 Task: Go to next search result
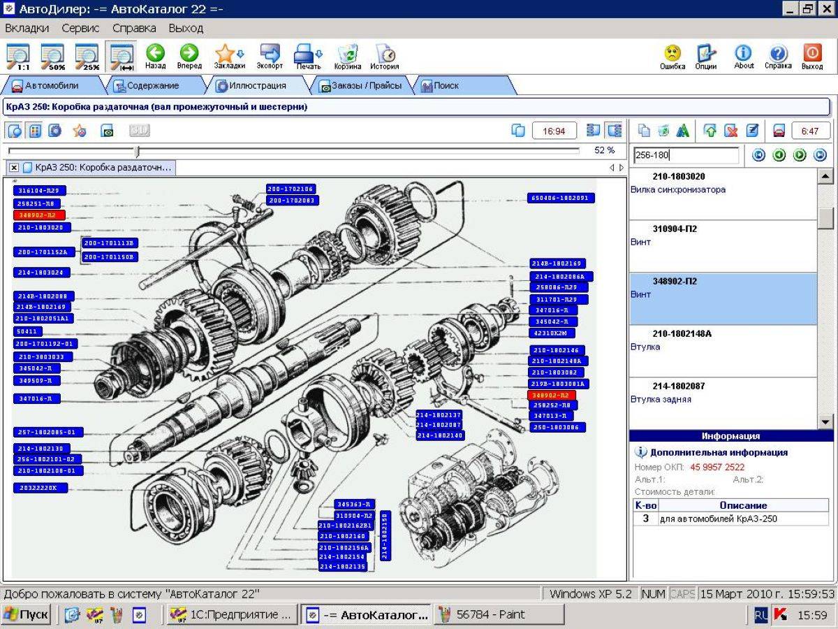(800, 155)
